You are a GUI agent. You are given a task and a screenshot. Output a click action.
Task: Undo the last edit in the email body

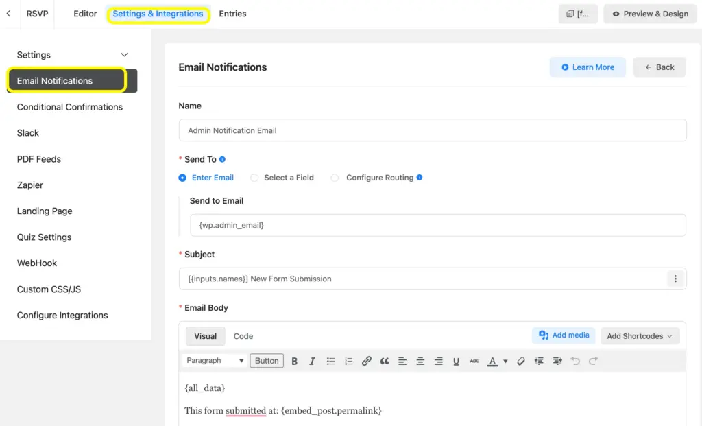click(574, 360)
